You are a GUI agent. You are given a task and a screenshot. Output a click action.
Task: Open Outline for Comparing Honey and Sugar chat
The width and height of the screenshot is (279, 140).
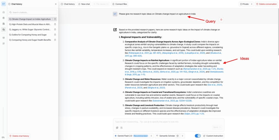tap(33, 35)
